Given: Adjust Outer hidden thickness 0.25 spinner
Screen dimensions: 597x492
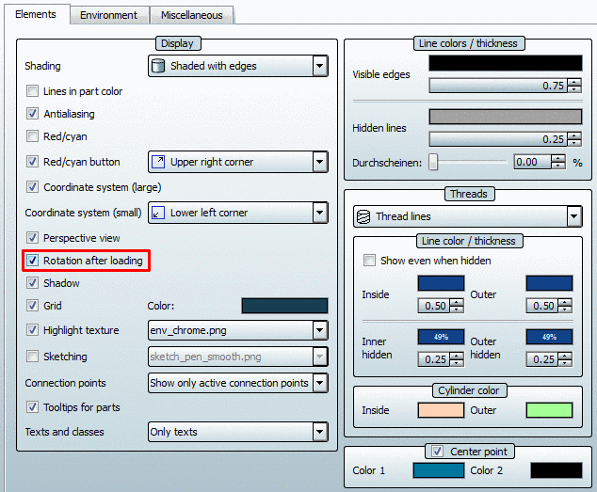Looking at the screenshot, I should 565,359.
